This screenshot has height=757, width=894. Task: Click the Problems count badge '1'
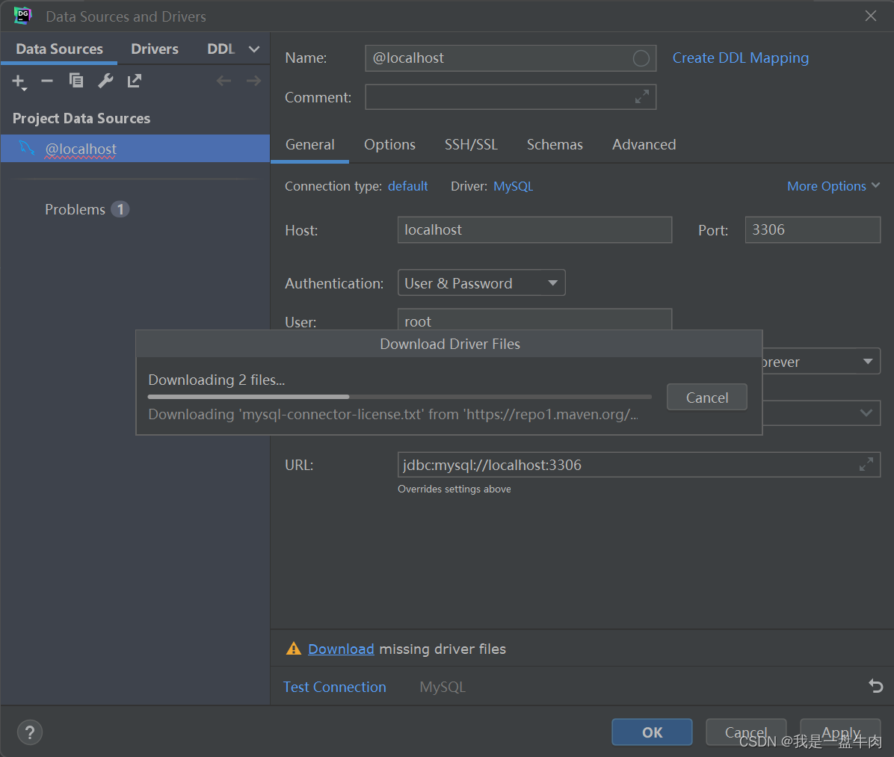120,209
